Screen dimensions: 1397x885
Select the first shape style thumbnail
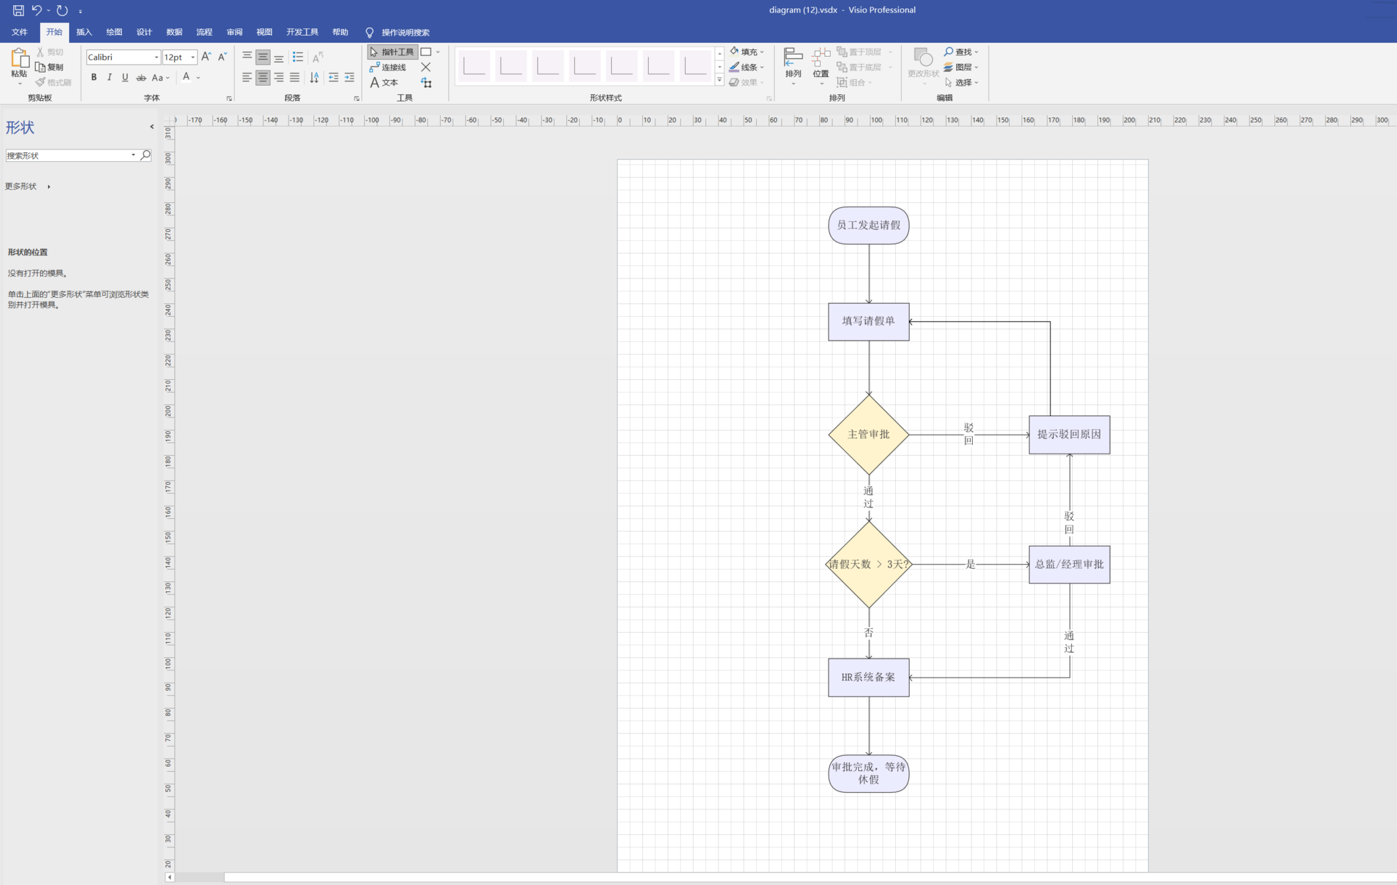474,66
